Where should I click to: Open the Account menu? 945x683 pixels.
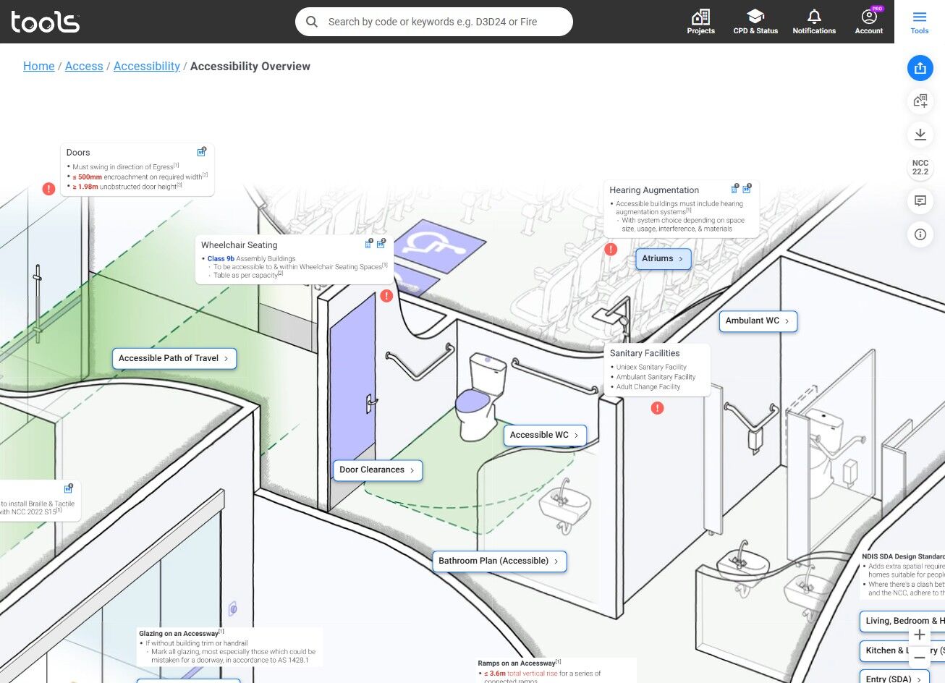(869, 22)
